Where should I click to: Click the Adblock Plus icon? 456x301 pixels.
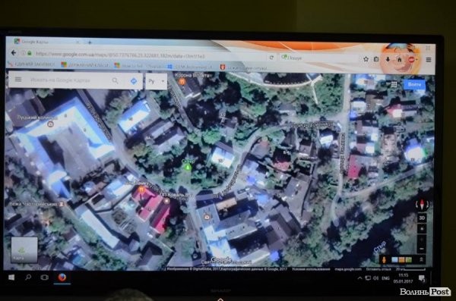[x=411, y=59]
